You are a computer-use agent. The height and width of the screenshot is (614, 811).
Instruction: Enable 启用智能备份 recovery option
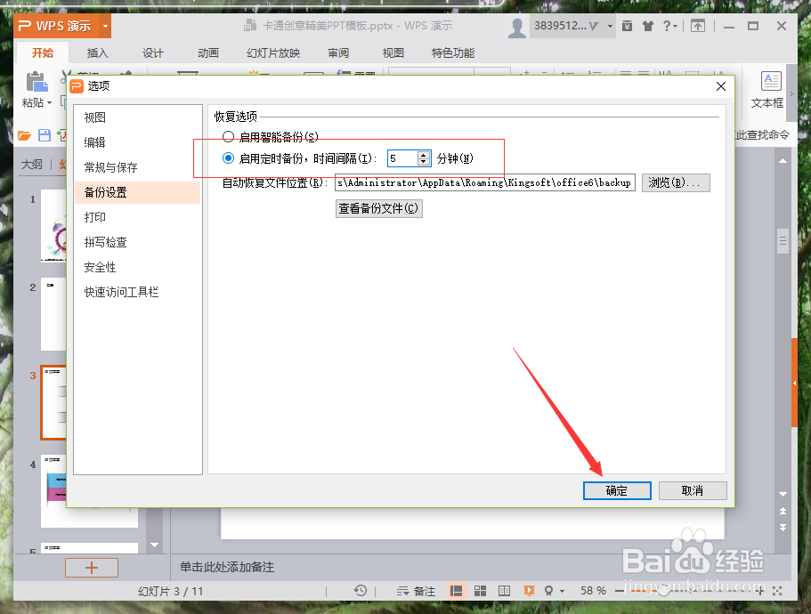point(229,136)
